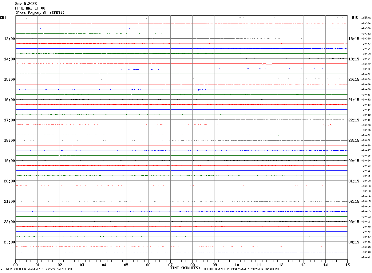Click the Sep 5,2026 date header
372x273 pixels.
pyautogui.click(x=26, y=4)
